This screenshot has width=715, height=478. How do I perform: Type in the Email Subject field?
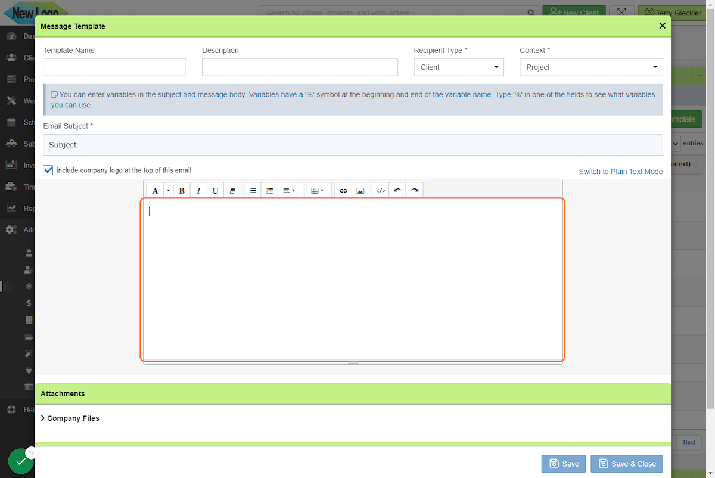click(x=353, y=144)
